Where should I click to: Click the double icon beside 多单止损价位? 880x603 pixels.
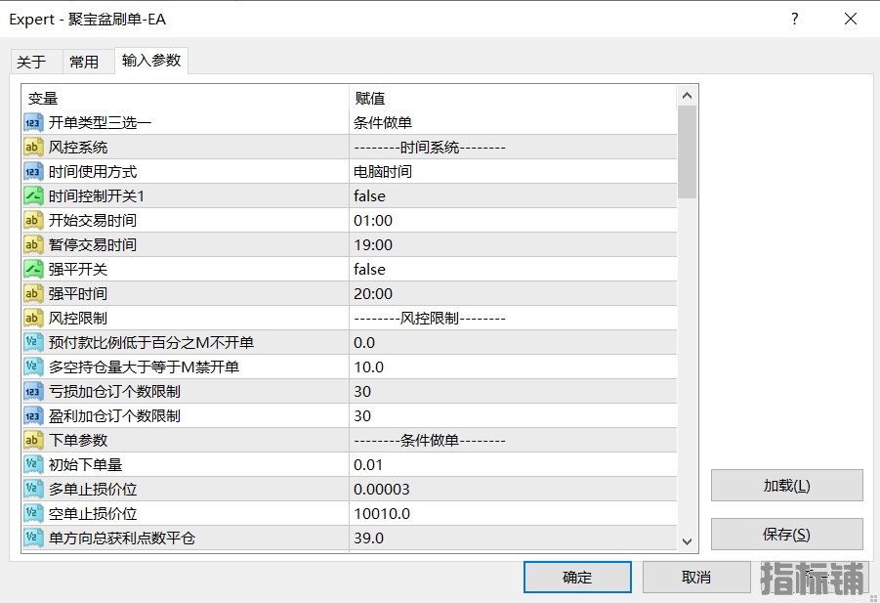33,489
